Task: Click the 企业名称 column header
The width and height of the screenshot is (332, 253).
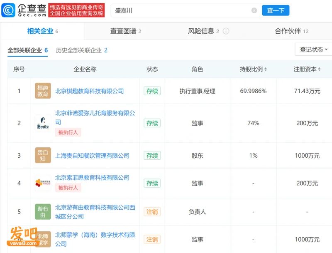Action: (85, 69)
